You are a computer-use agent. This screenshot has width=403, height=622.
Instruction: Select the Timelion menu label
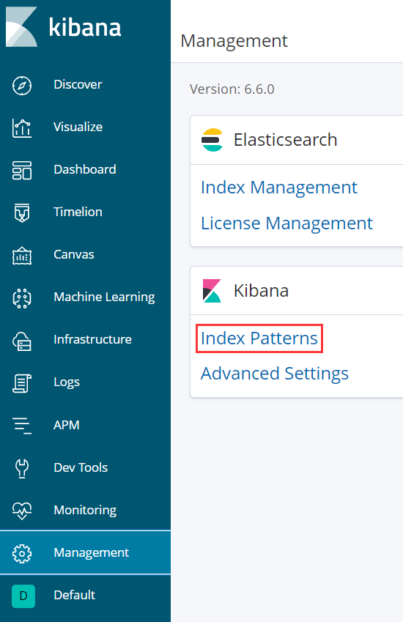pyautogui.click(x=78, y=212)
